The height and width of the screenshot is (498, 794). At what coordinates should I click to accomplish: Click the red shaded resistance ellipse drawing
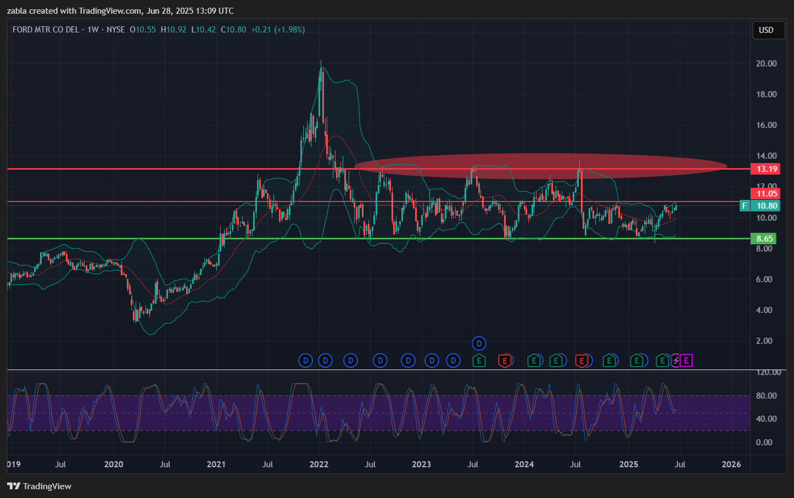[541, 166]
